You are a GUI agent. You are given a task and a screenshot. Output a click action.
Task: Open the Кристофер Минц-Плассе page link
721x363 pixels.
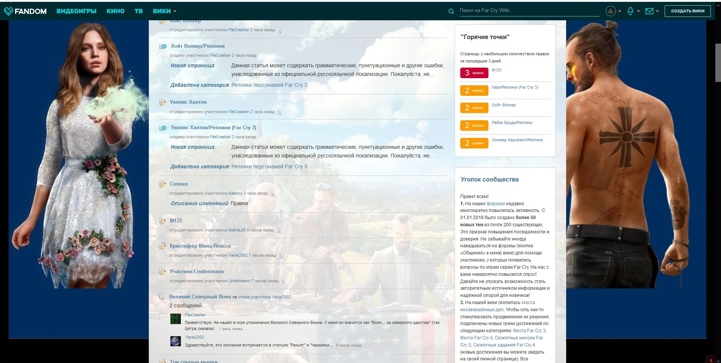pyautogui.click(x=200, y=246)
